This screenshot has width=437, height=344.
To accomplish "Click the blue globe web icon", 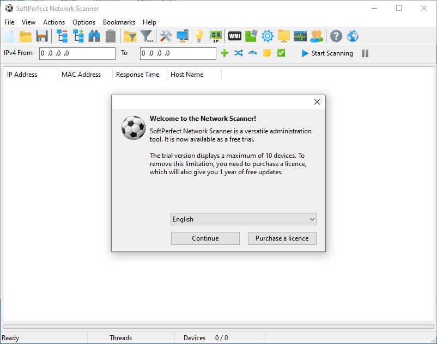I will [353, 36].
